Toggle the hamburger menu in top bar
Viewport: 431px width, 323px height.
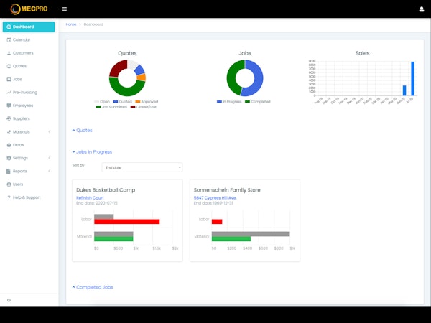(65, 9)
